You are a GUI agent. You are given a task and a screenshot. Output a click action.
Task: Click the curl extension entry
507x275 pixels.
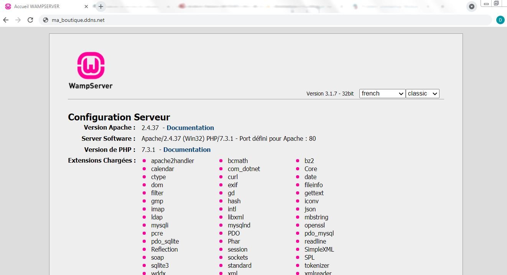tap(233, 177)
